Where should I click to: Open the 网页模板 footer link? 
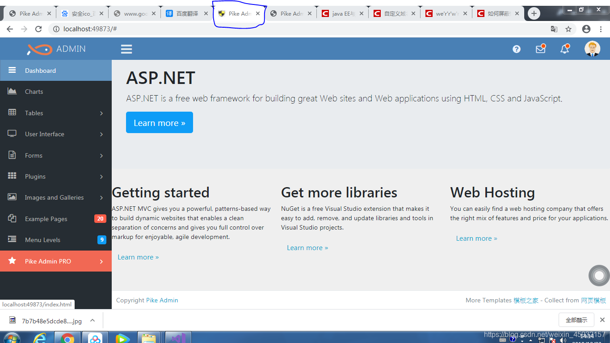[x=593, y=300]
